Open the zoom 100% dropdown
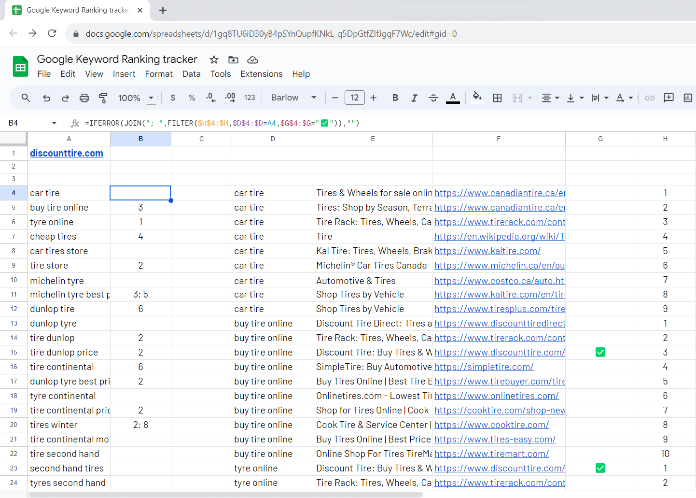The height and width of the screenshot is (498, 696). click(137, 98)
